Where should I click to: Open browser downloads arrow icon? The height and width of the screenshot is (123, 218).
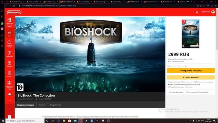tap(212, 6)
